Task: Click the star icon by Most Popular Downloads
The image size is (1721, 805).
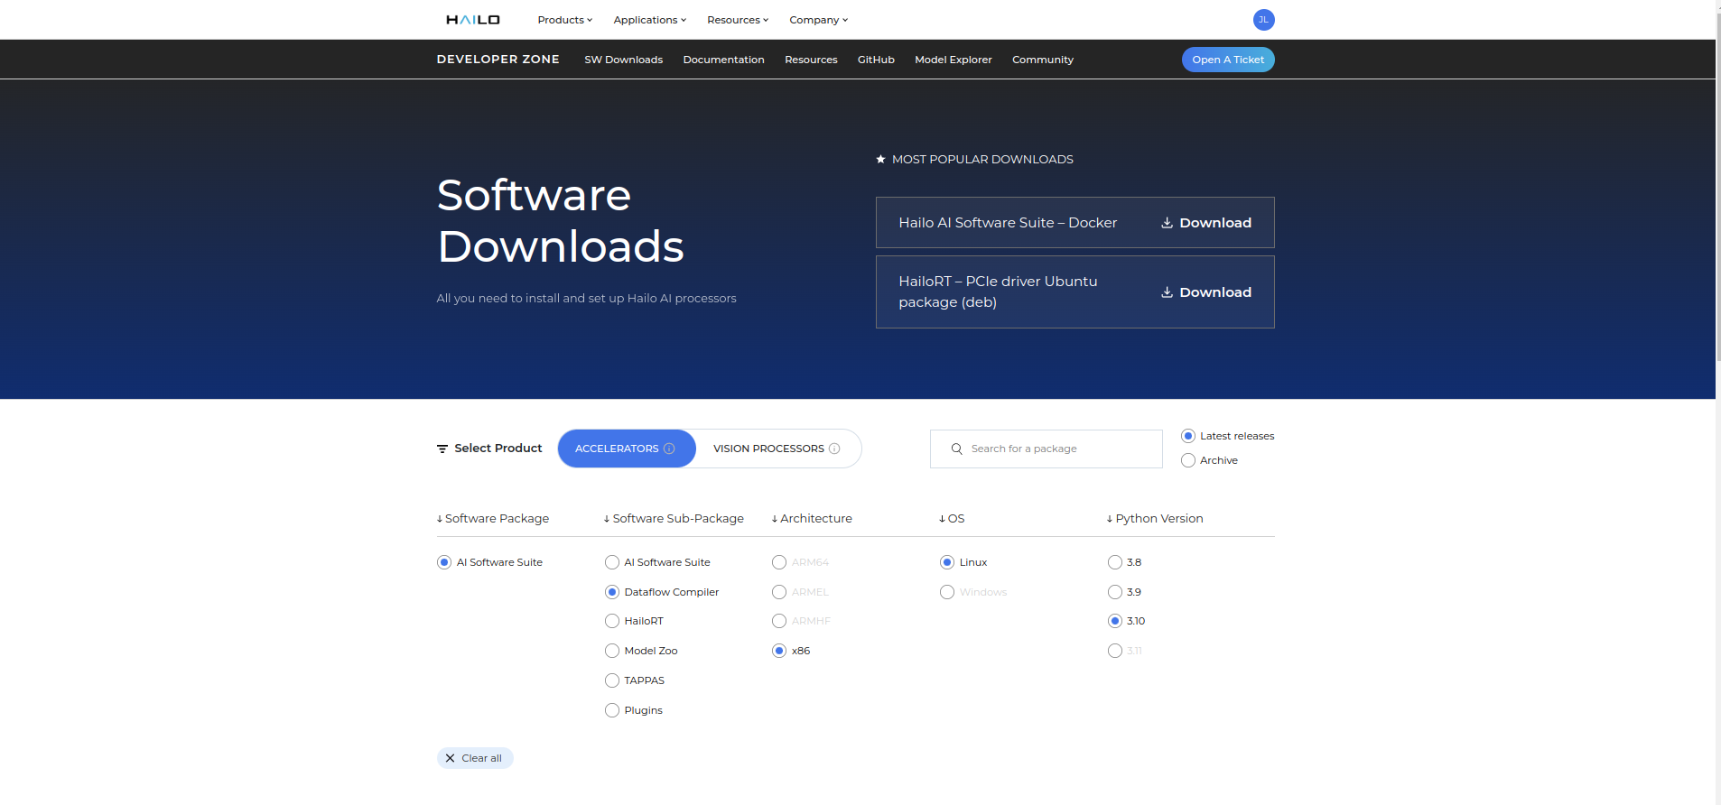Action: 880,159
